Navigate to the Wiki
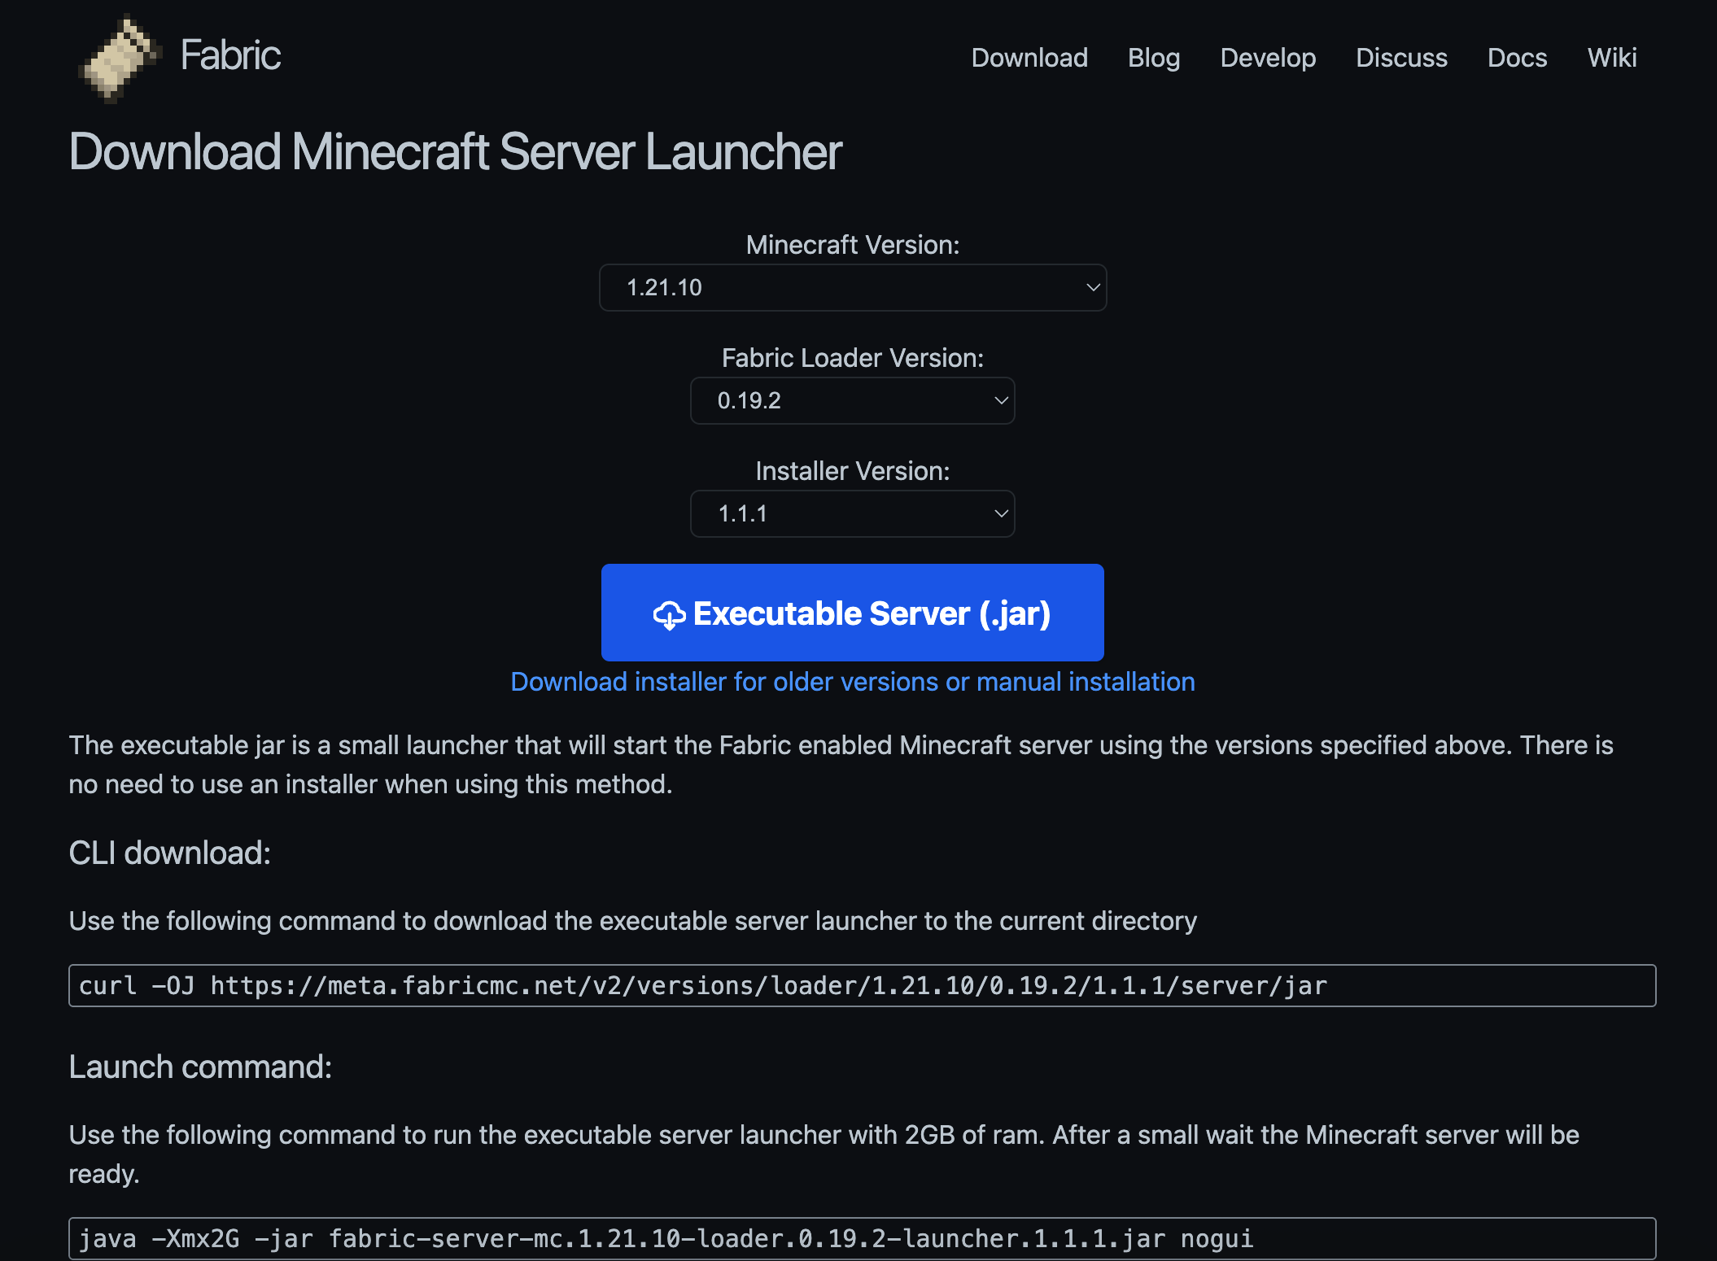1717x1261 pixels. pos(1612,58)
